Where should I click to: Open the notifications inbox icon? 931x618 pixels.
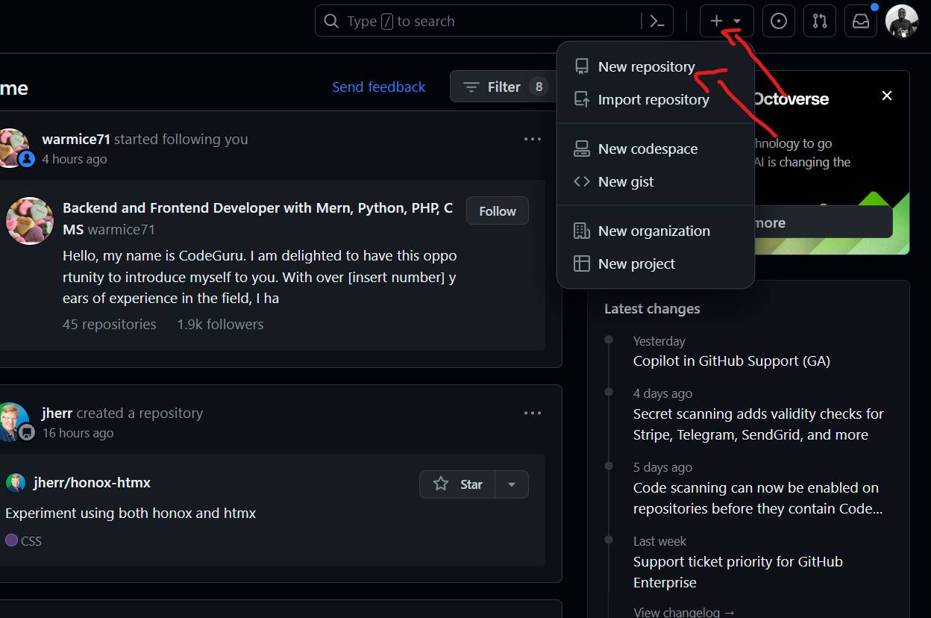[861, 22]
